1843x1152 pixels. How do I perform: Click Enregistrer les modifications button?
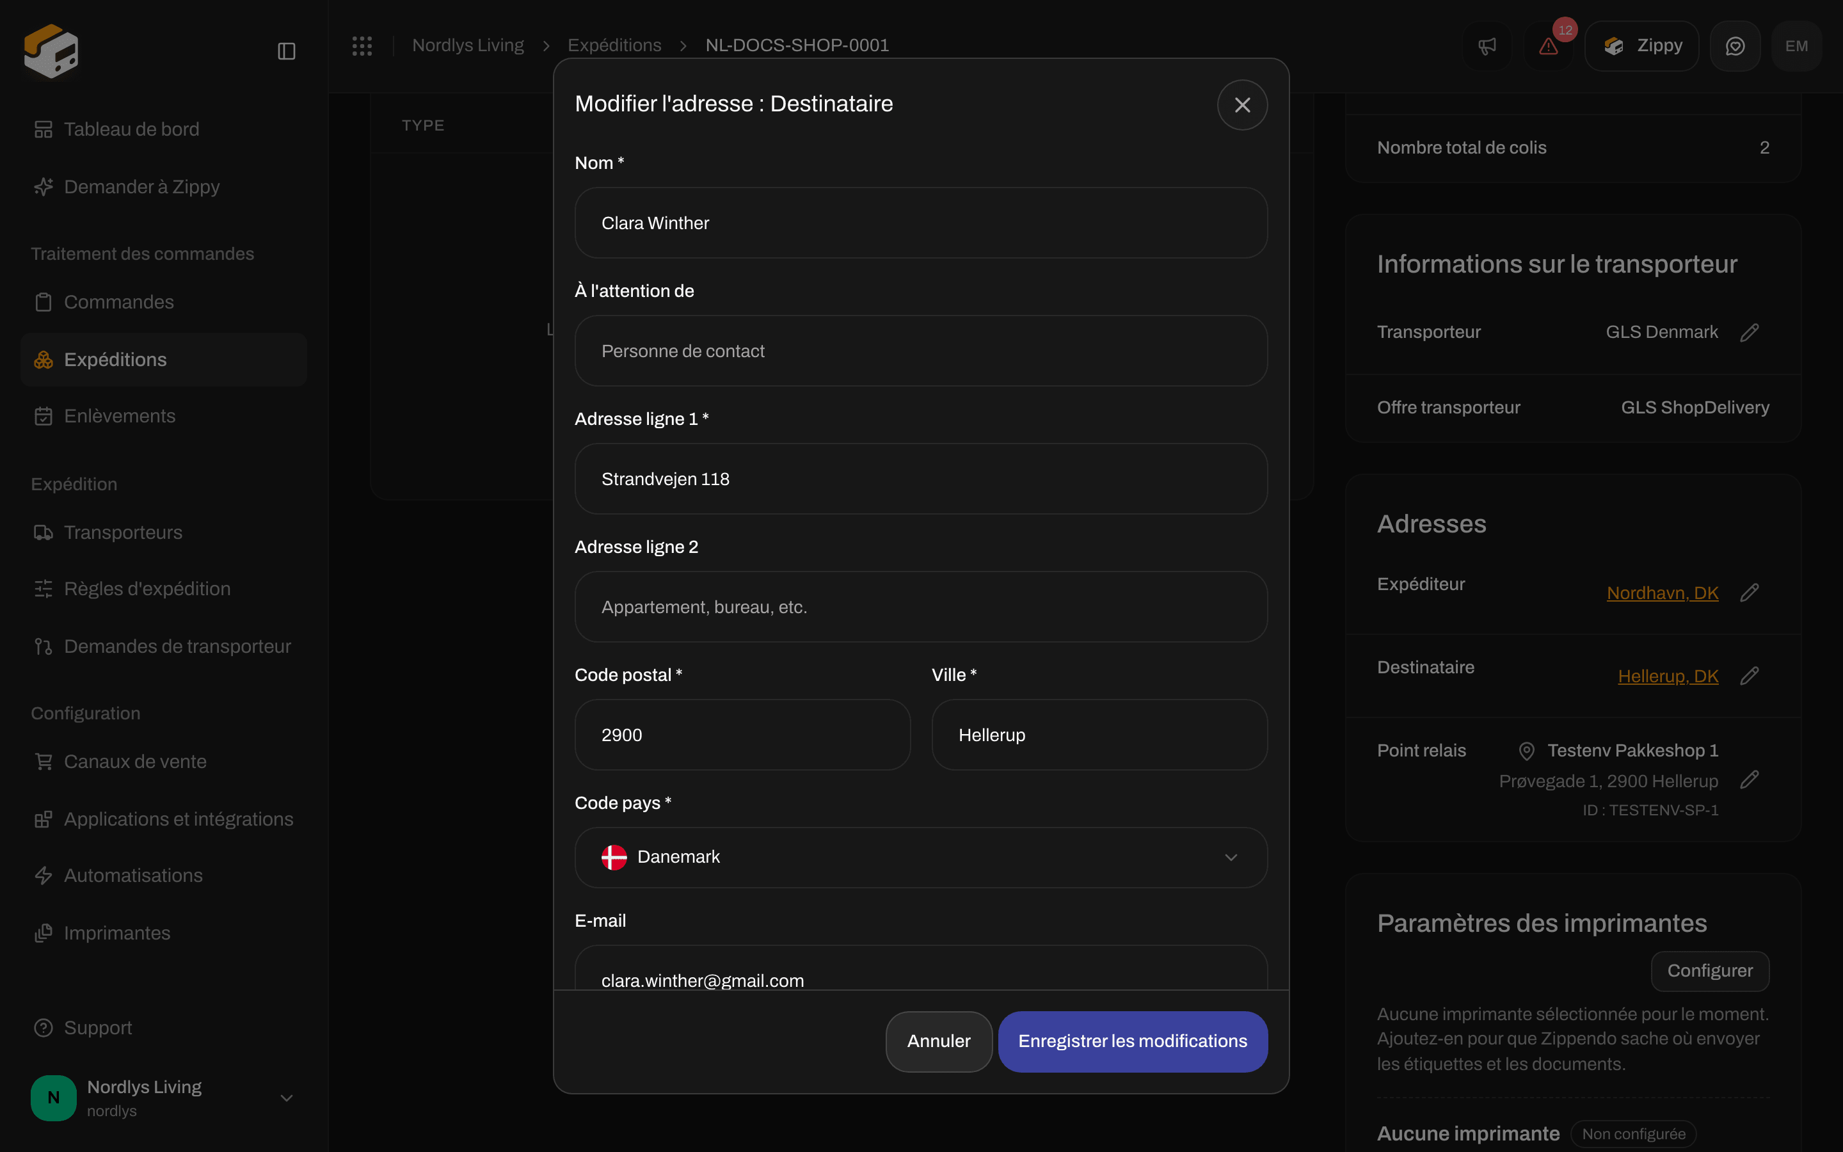click(1133, 1041)
